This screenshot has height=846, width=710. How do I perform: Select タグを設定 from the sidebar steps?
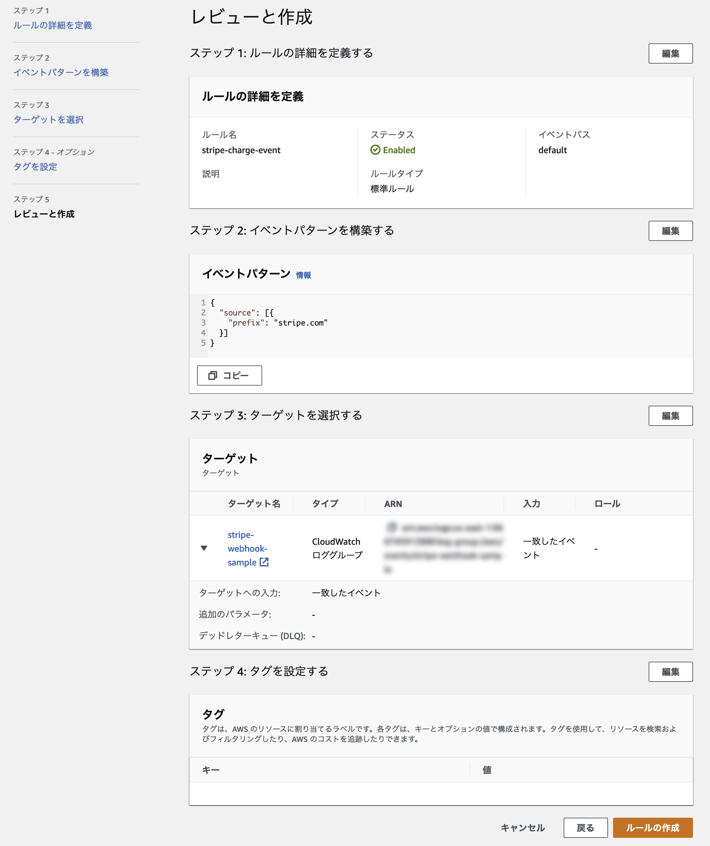pos(36,167)
